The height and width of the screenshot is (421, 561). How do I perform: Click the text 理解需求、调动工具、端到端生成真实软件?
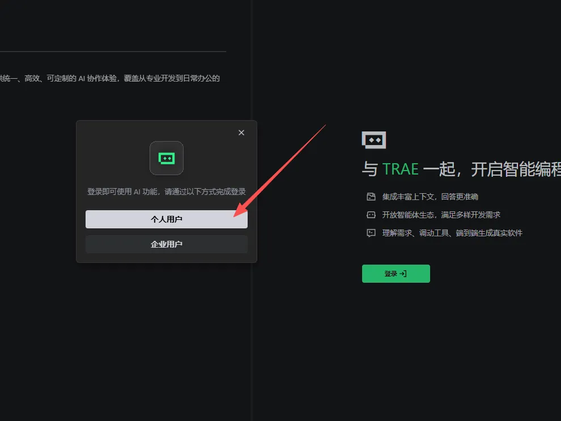pyautogui.click(x=452, y=233)
